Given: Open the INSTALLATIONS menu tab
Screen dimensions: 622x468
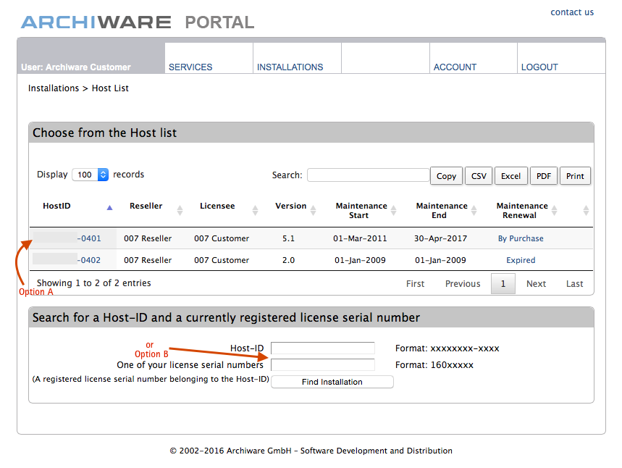Looking at the screenshot, I should tap(290, 67).
